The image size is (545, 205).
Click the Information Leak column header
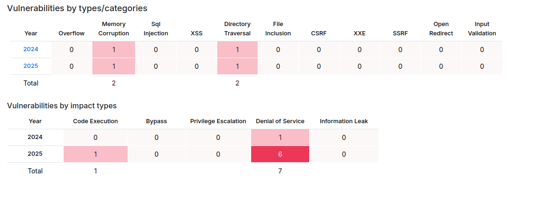point(344,121)
